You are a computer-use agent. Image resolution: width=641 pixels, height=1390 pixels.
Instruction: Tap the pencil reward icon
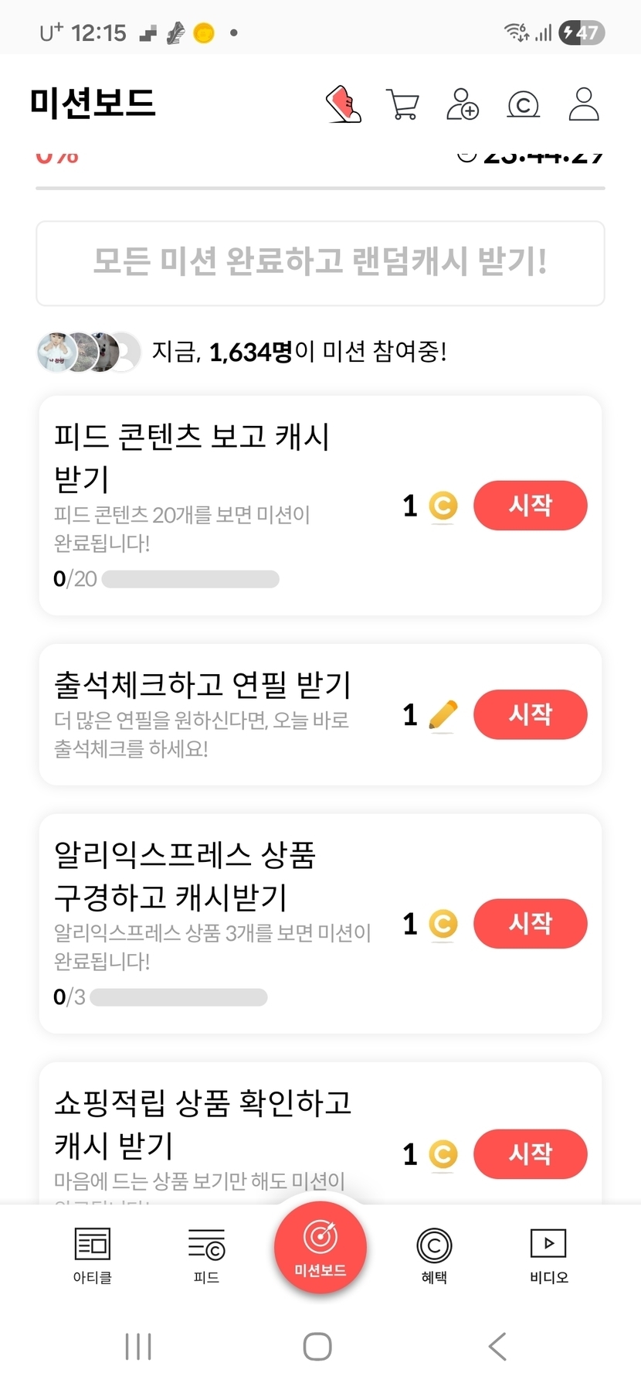coord(443,715)
